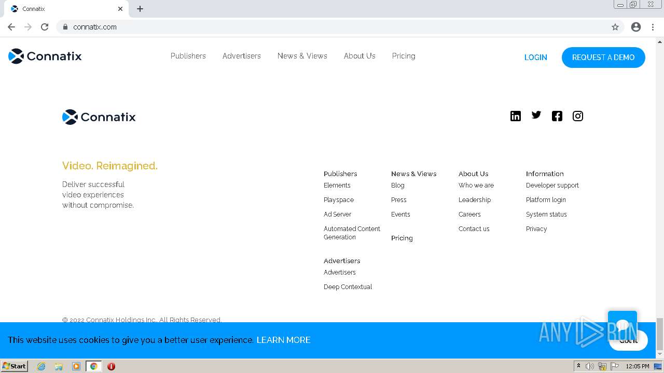The height and width of the screenshot is (373, 664).
Task: Go back to previous page
Action: [x=11, y=27]
